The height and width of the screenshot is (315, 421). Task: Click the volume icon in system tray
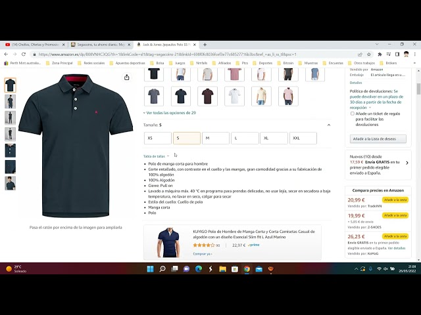[386, 268]
